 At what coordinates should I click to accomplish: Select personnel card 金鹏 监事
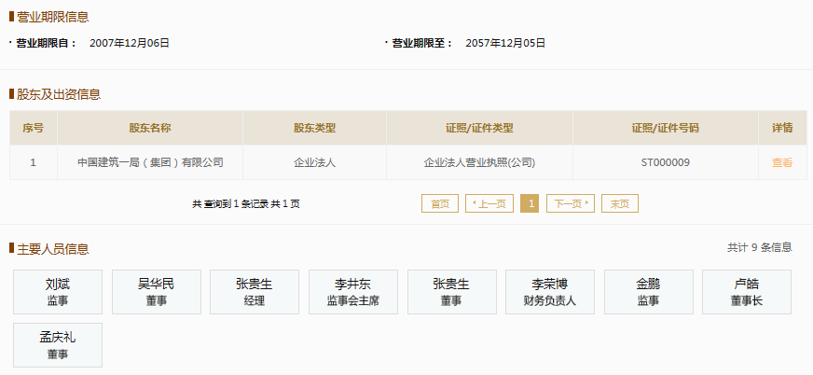tap(649, 291)
